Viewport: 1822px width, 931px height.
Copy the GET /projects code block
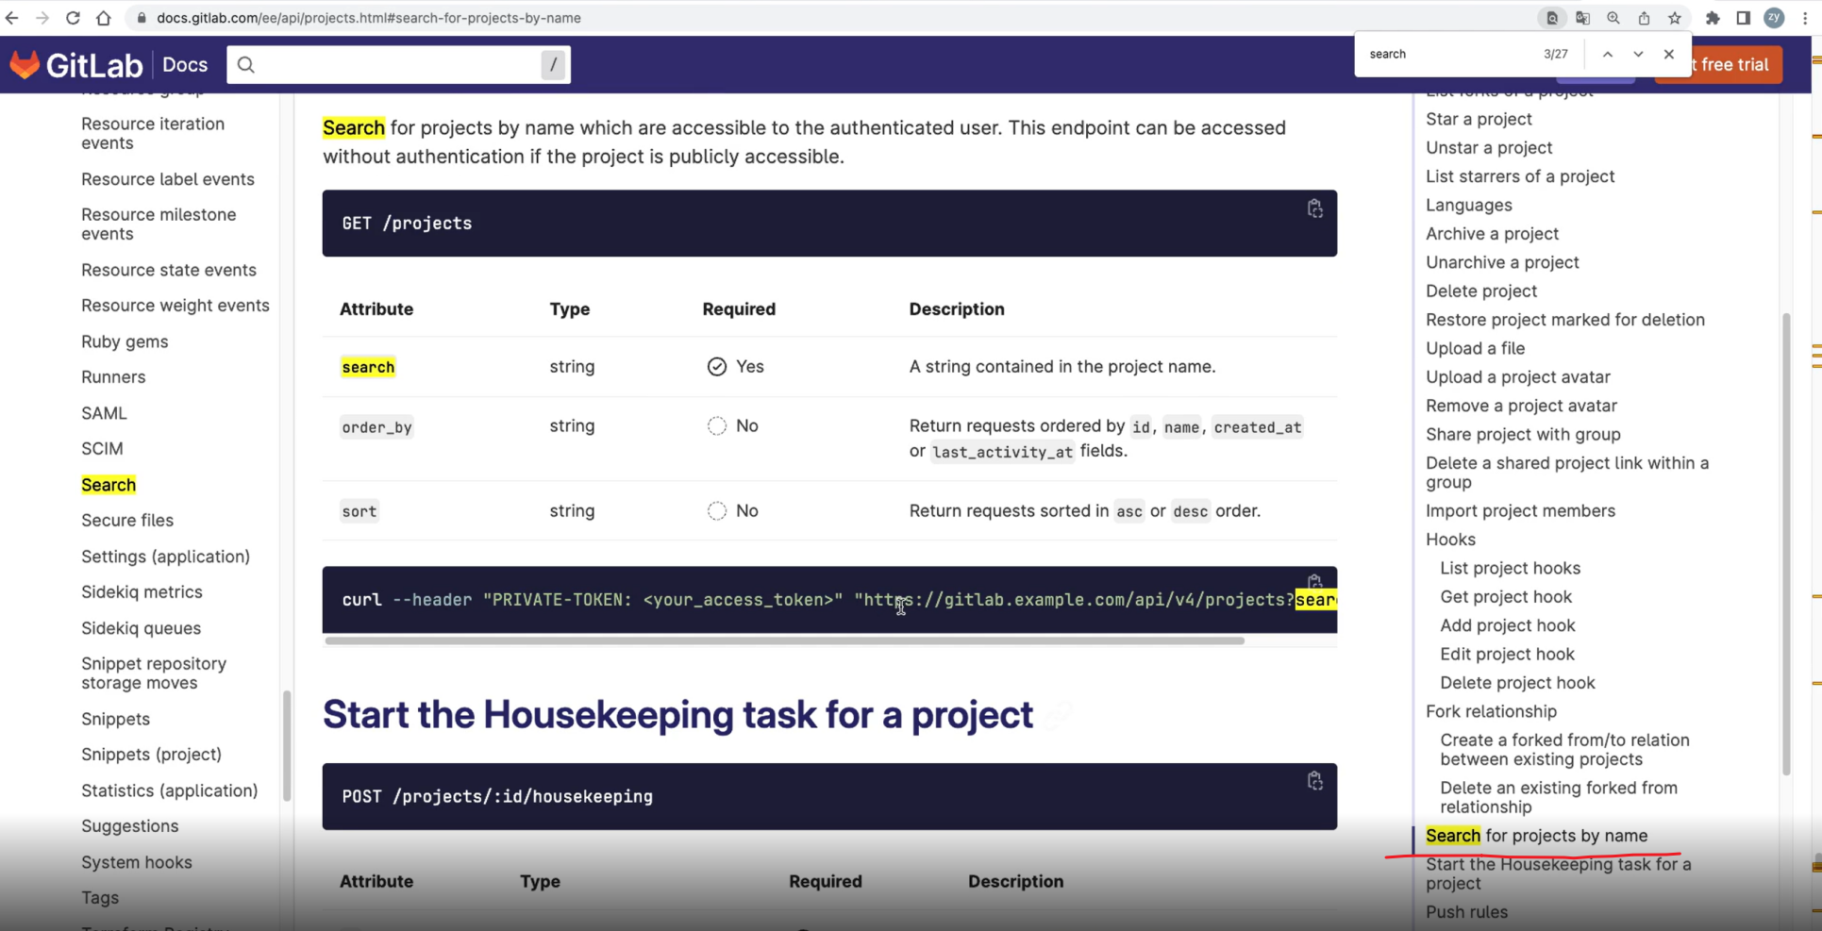(1314, 208)
